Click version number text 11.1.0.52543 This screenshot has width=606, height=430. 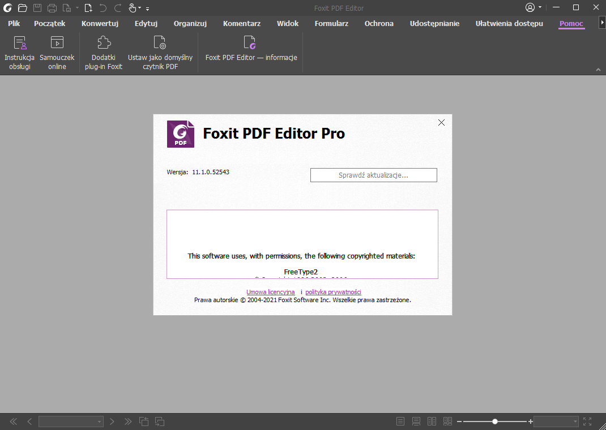pyautogui.click(x=211, y=172)
